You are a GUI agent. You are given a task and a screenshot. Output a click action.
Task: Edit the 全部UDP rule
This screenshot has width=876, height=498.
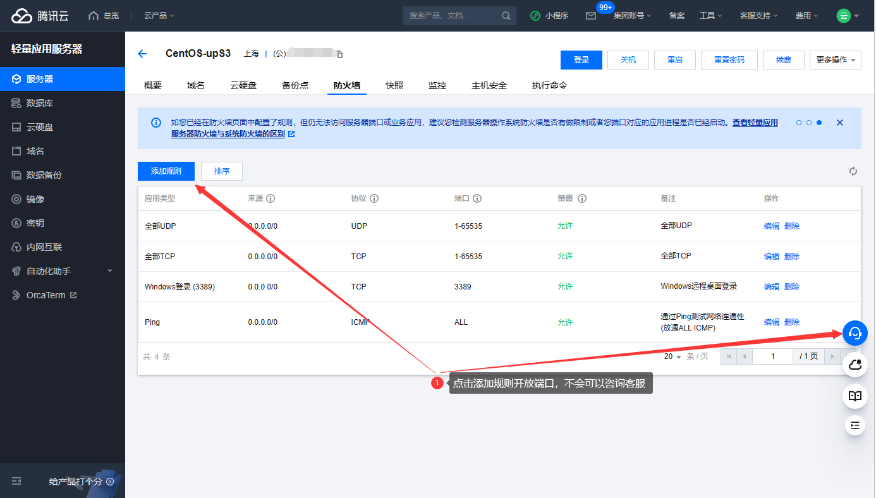tap(772, 226)
